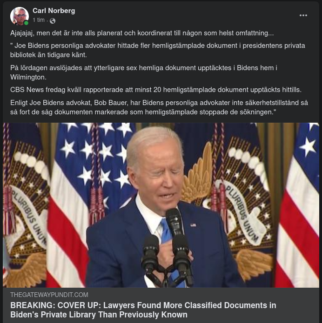Click the "CBS News fredag kväll" sentence
This screenshot has width=322, height=323.
pyautogui.click(x=156, y=89)
